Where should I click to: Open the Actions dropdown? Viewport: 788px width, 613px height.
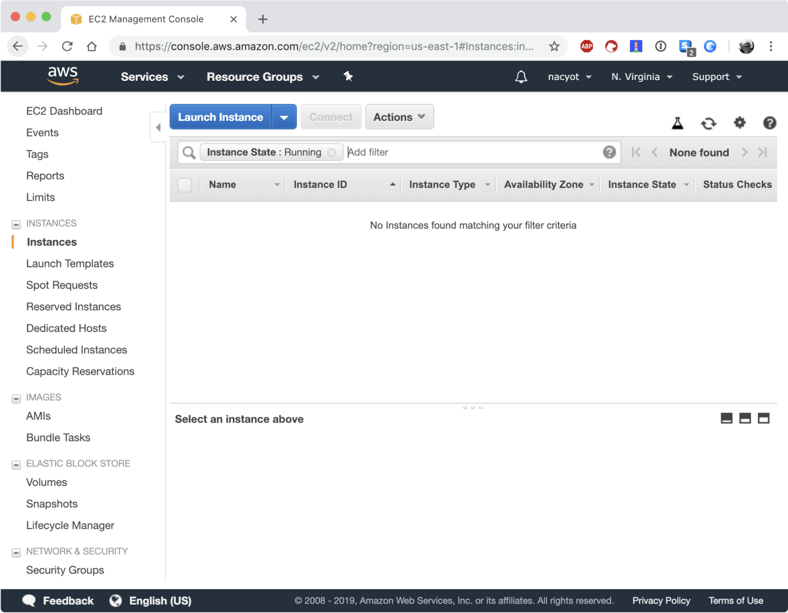coord(399,117)
